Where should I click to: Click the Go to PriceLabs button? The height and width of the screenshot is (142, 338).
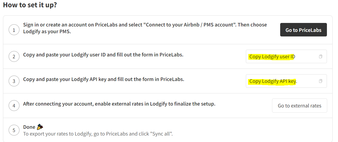click(x=303, y=30)
